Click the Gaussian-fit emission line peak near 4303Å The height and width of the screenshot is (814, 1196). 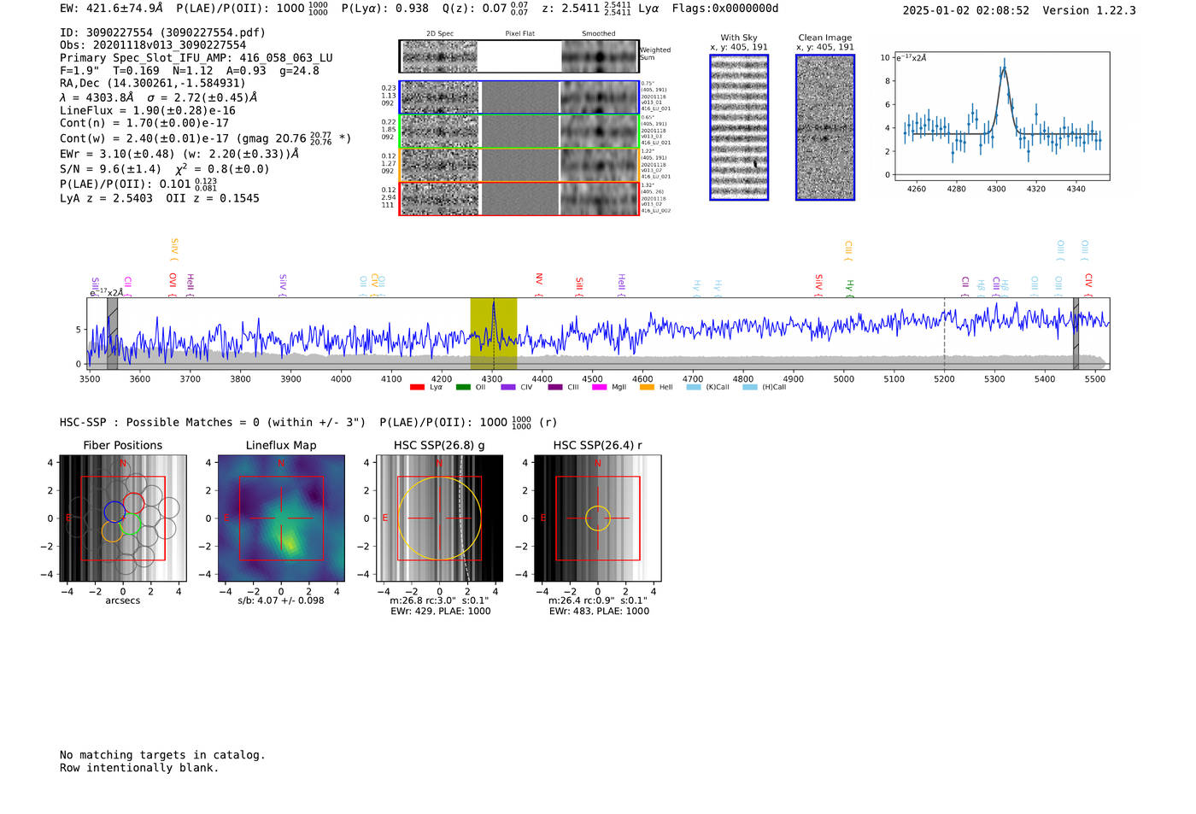1004,70
